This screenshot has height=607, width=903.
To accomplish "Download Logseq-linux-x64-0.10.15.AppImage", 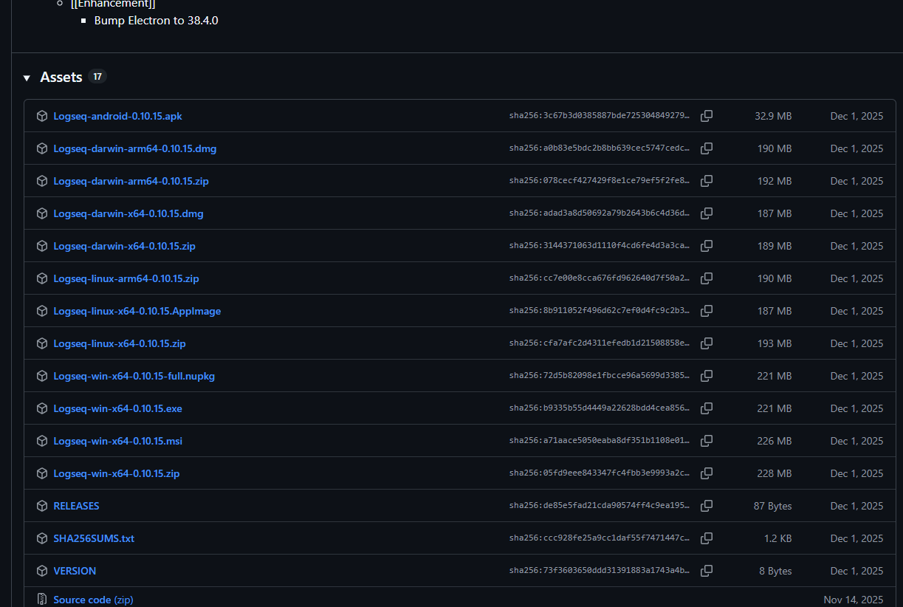I will click(137, 311).
